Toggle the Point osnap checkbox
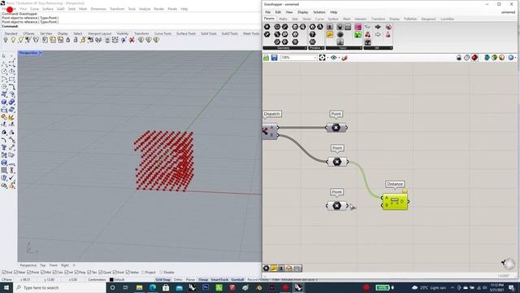This screenshot has height=293, width=520. pyautogui.click(x=29, y=273)
